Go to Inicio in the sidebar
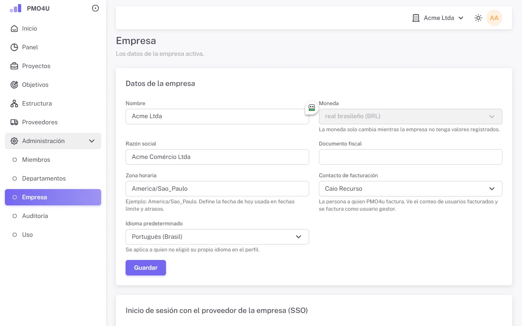 [53, 29]
